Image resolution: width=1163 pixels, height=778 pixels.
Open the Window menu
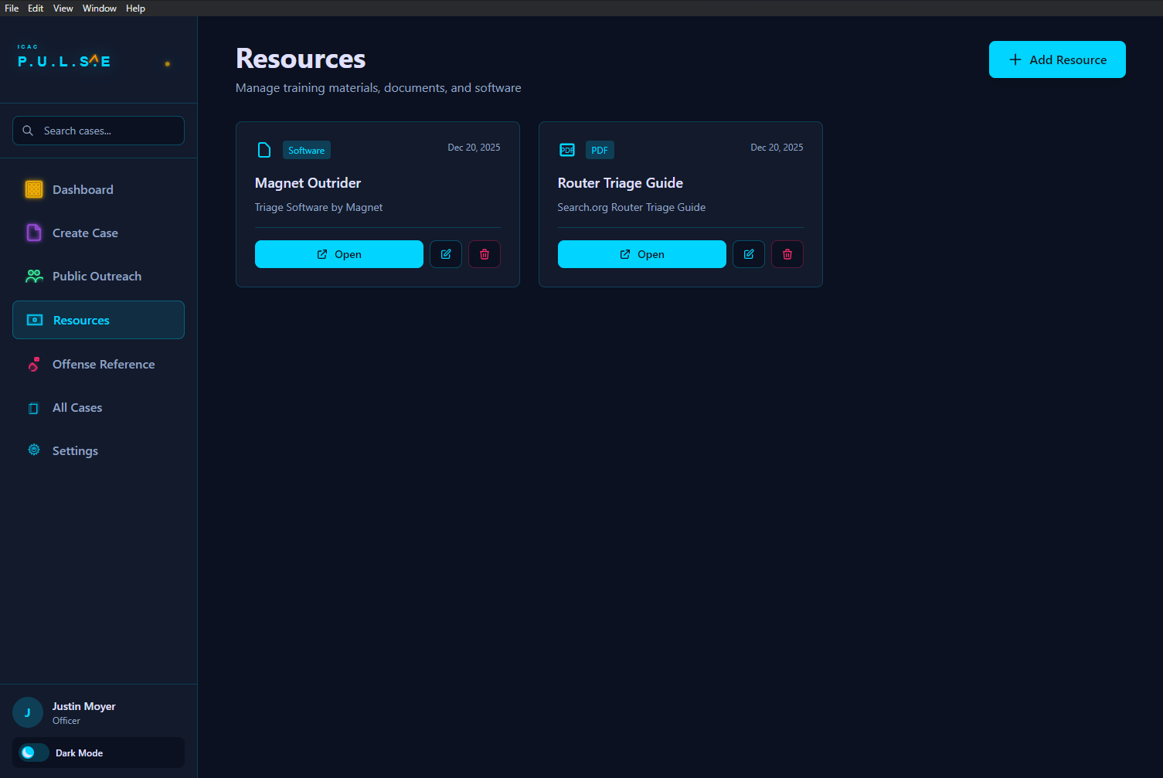tap(100, 8)
